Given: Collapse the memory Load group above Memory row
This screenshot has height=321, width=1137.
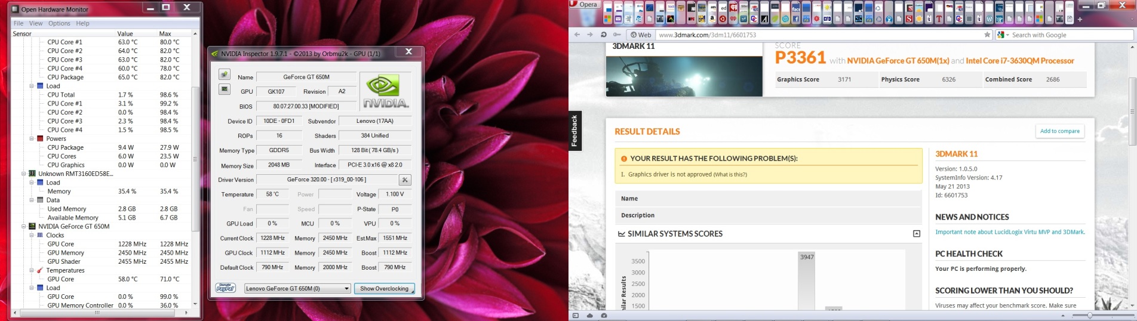Looking at the screenshot, I should pyautogui.click(x=32, y=183).
